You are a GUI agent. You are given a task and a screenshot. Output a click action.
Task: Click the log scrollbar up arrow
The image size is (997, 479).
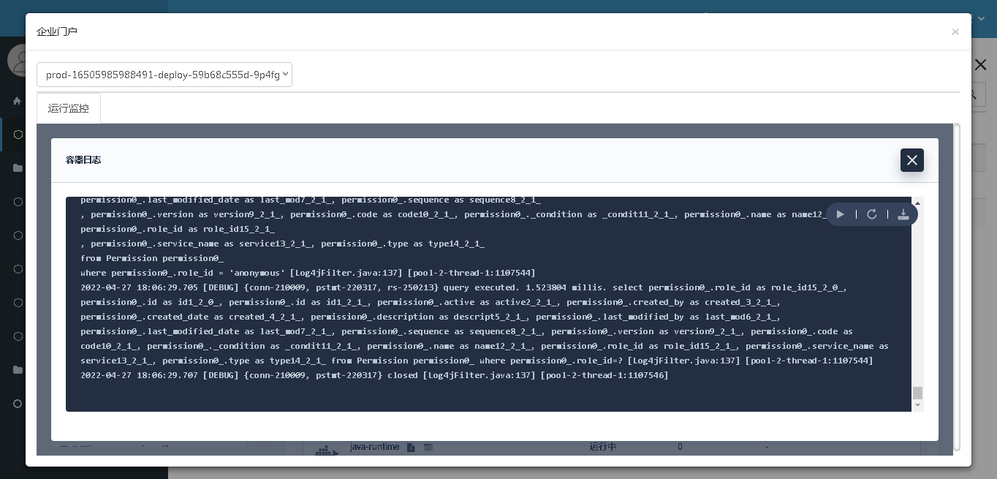click(x=917, y=203)
